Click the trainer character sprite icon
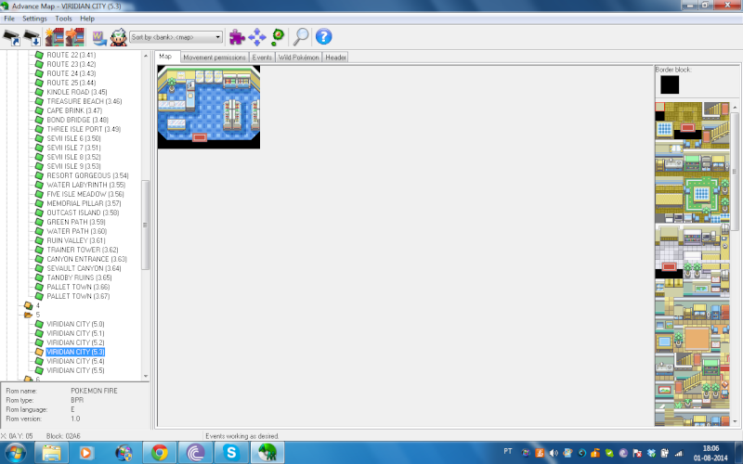Screen dimensions: 743x464 click(x=119, y=37)
